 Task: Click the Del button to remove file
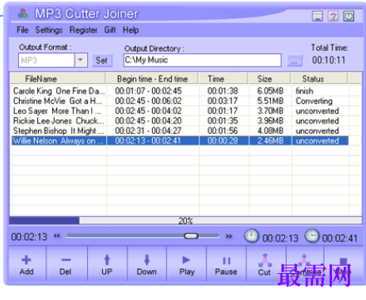click(66, 264)
